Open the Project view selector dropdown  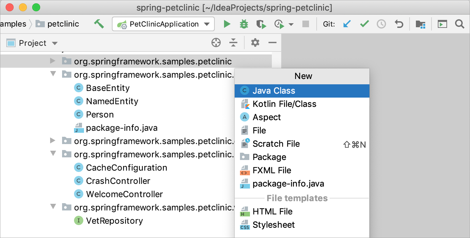[x=32, y=43]
